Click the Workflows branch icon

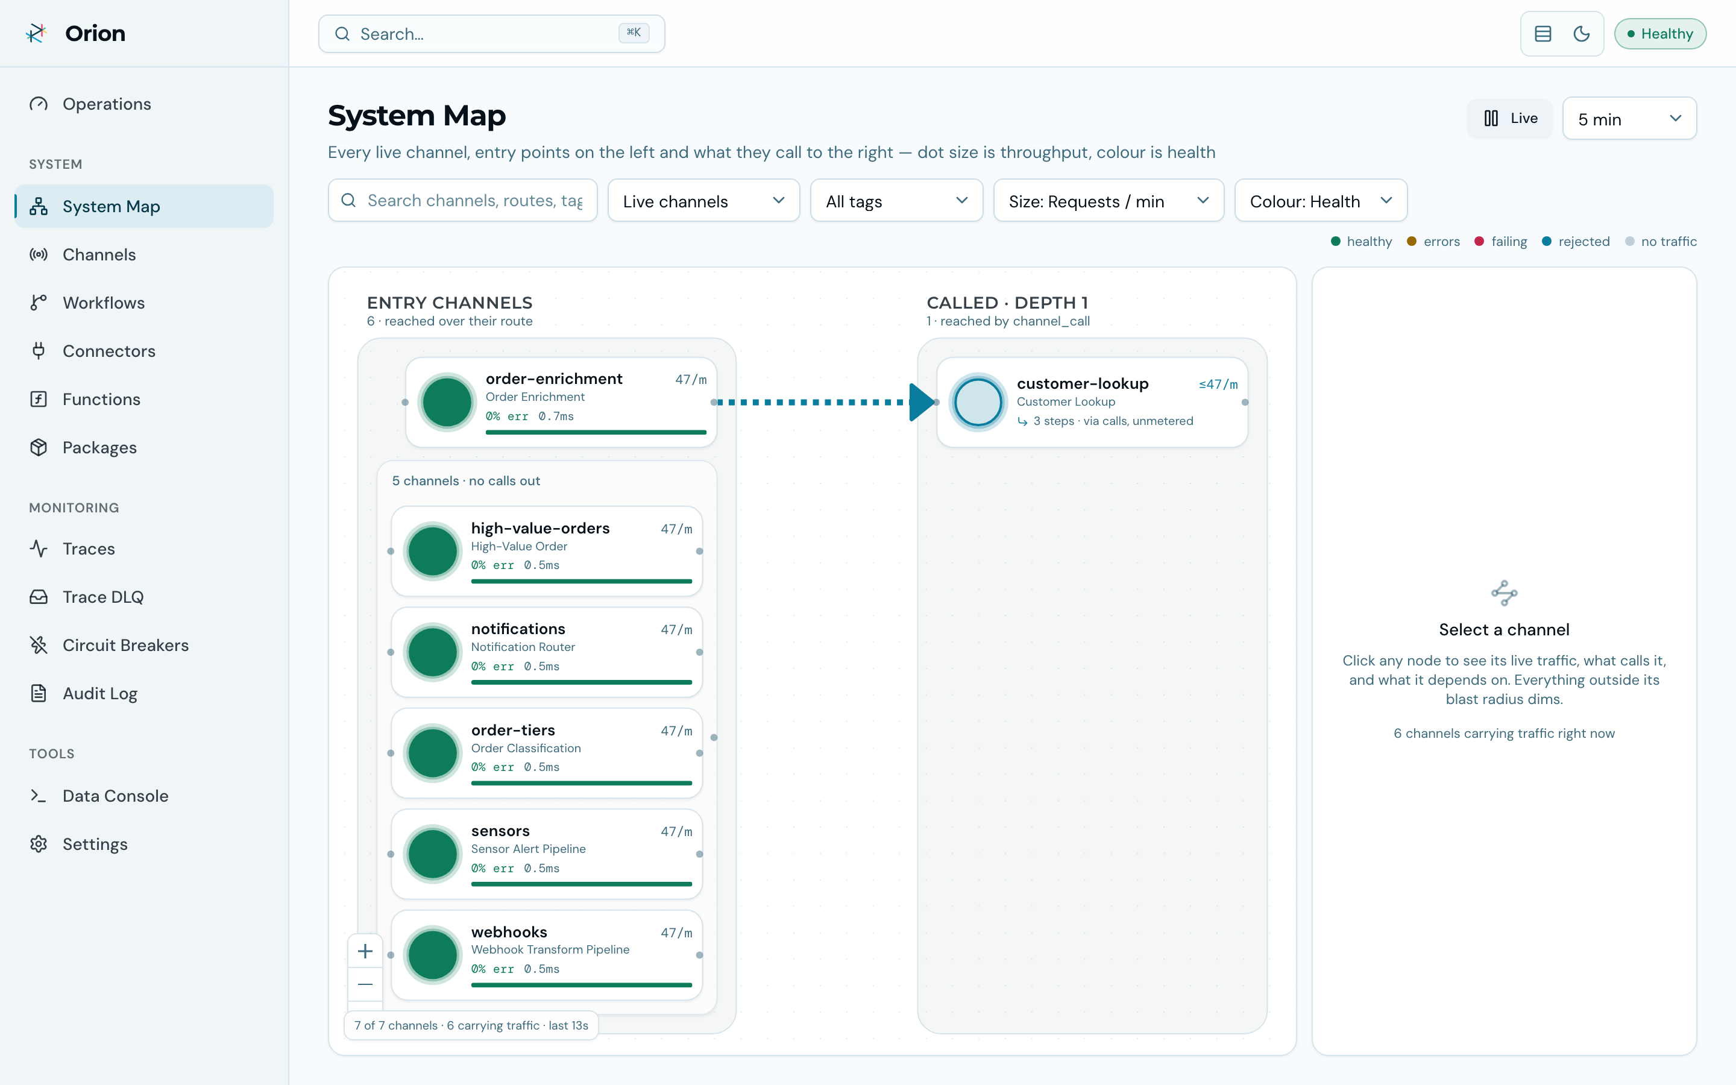pos(39,303)
